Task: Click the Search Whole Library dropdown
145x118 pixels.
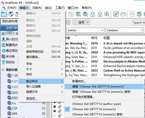Action: point(139,23)
